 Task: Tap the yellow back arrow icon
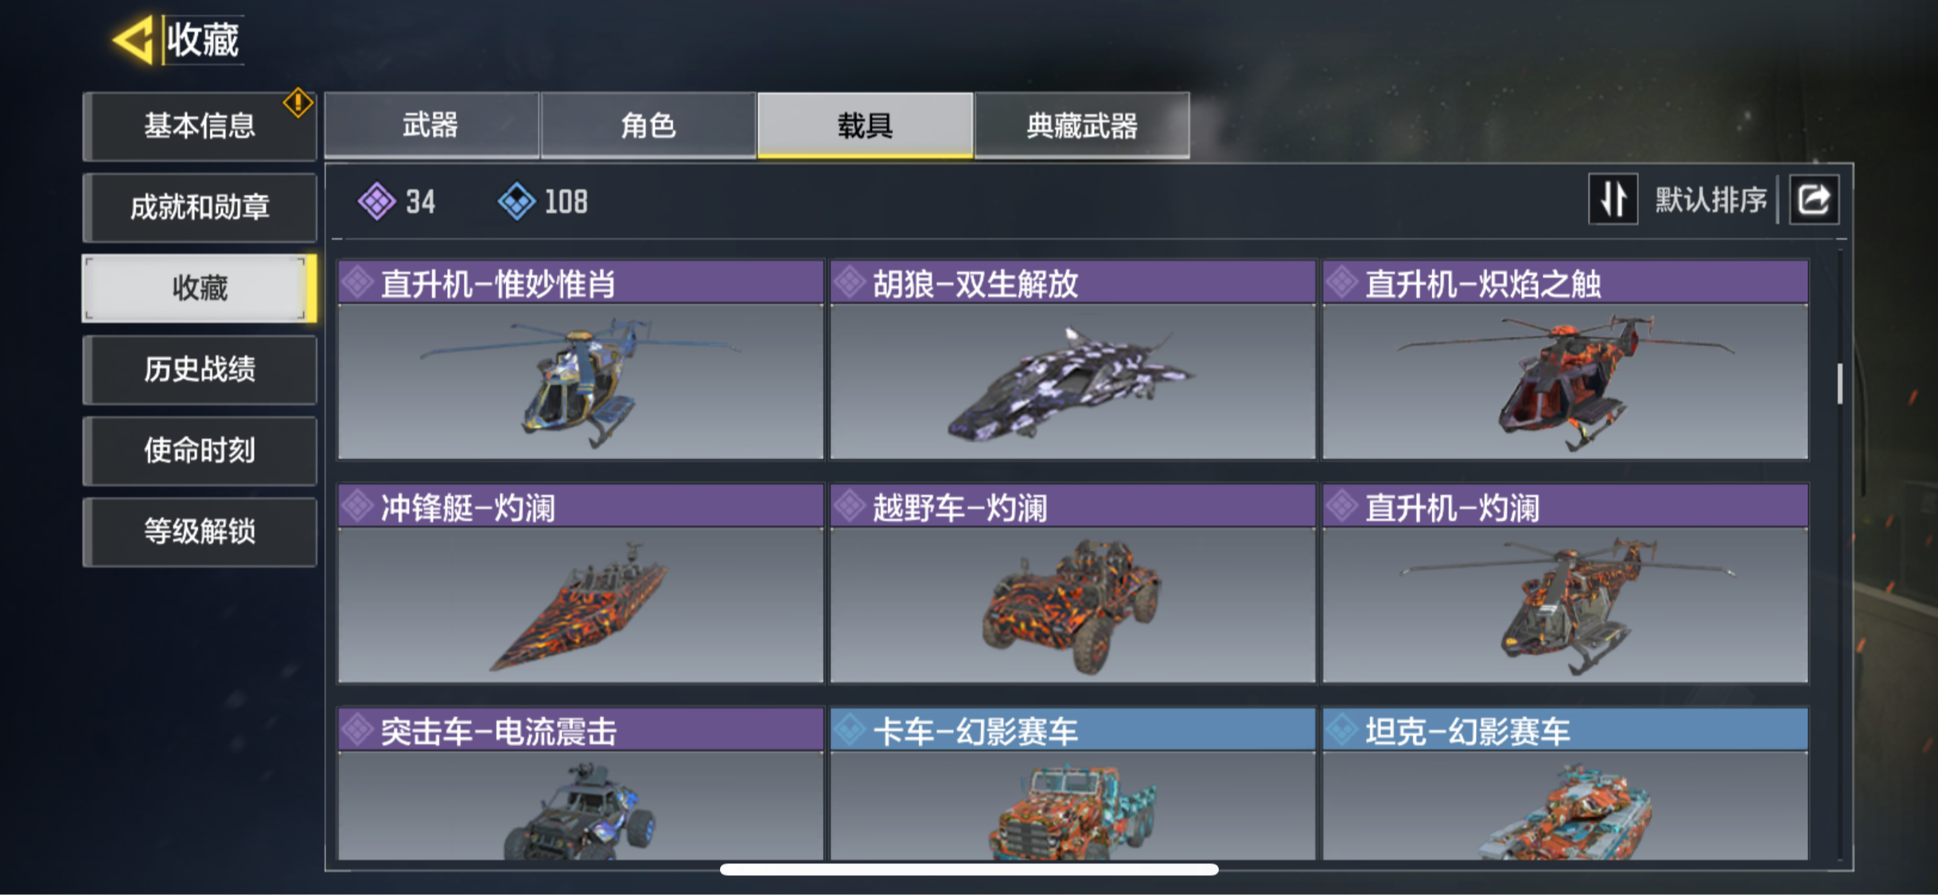coord(134,40)
